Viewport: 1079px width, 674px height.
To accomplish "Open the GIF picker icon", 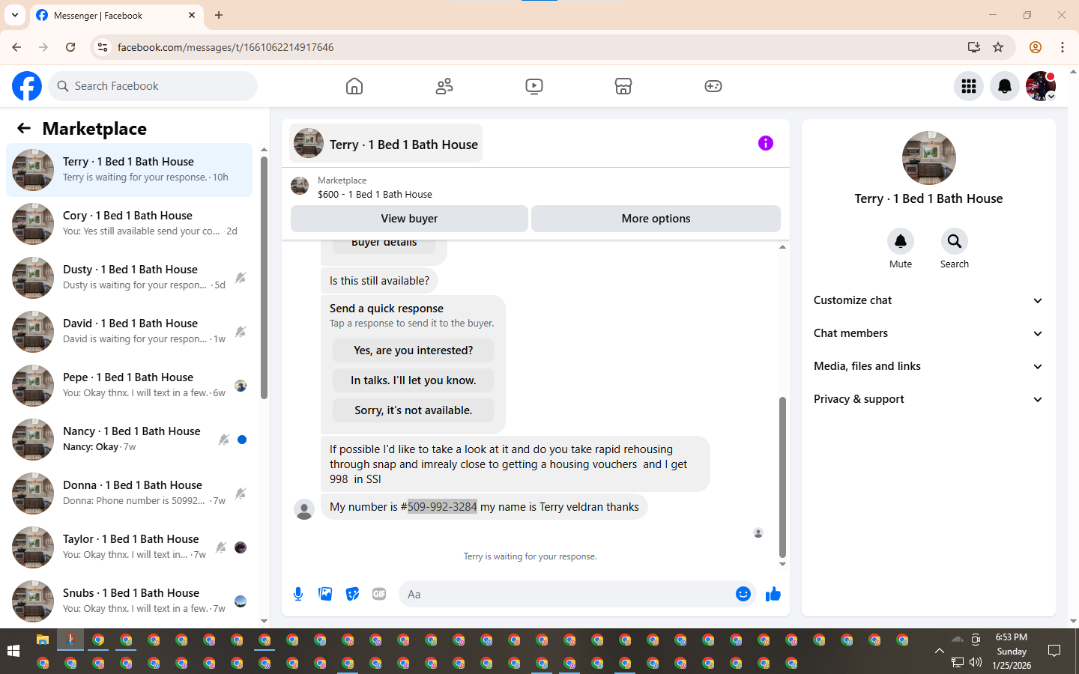I will tap(379, 594).
